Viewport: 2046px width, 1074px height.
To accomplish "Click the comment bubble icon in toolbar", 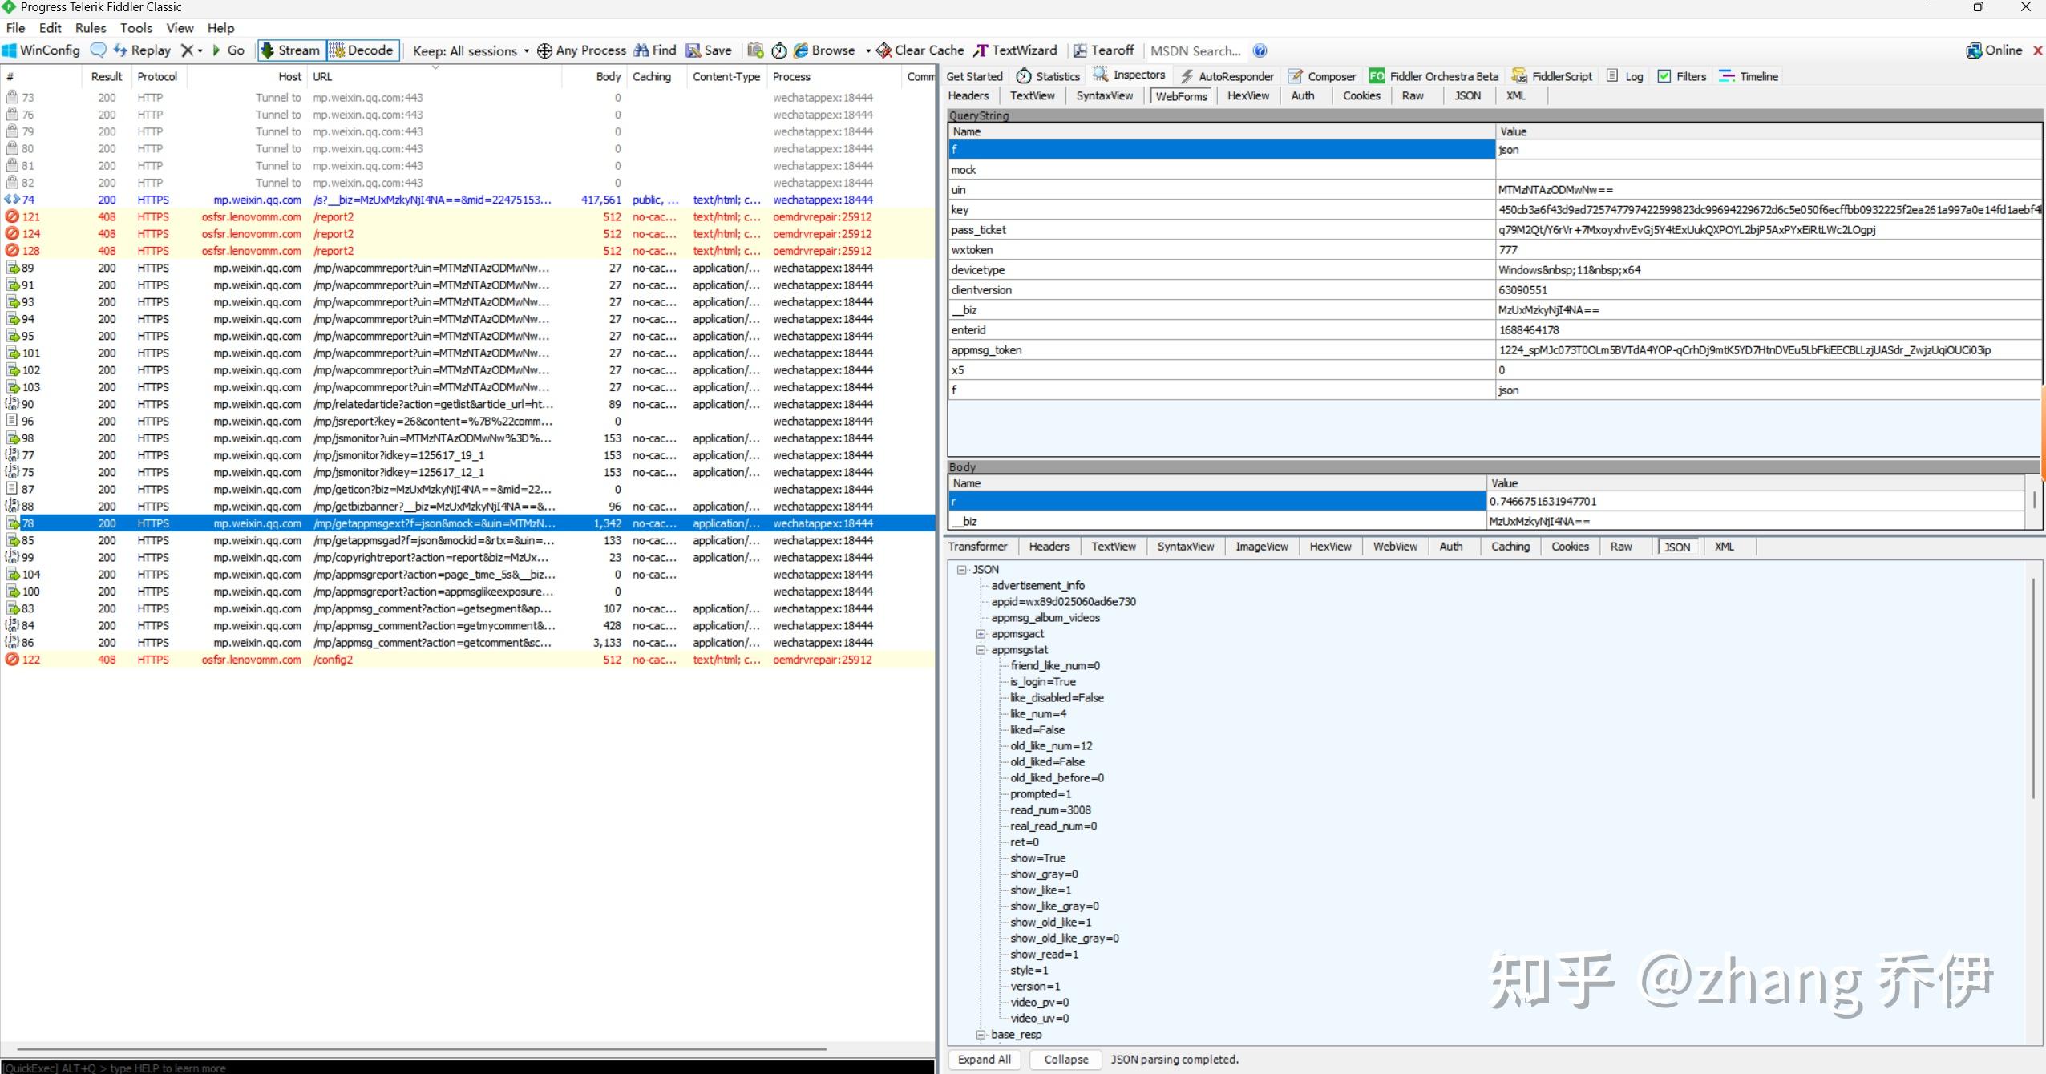I will (98, 50).
